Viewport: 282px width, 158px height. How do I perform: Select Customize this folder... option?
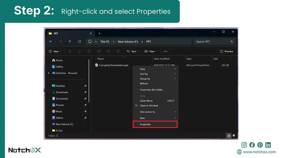(x=155, y=90)
